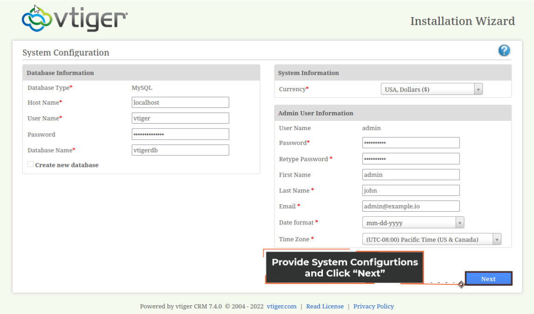Screen dimensions: 534x314
Task: Open the Currency dropdown
Action: tap(478, 89)
